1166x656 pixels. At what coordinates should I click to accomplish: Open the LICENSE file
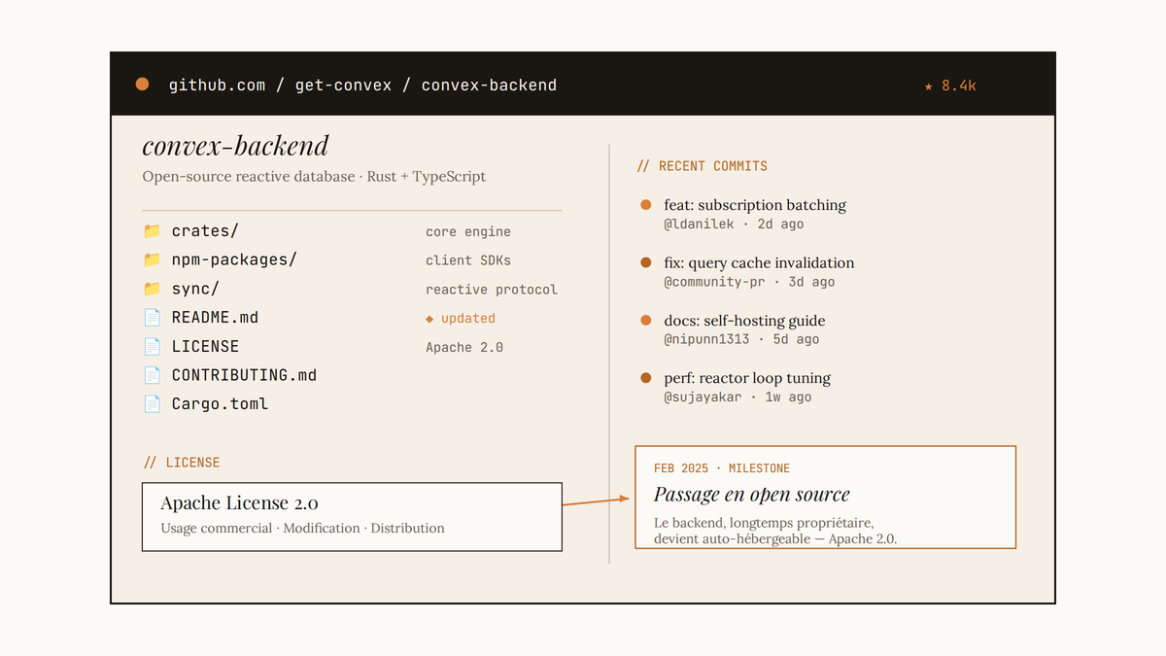coord(205,346)
